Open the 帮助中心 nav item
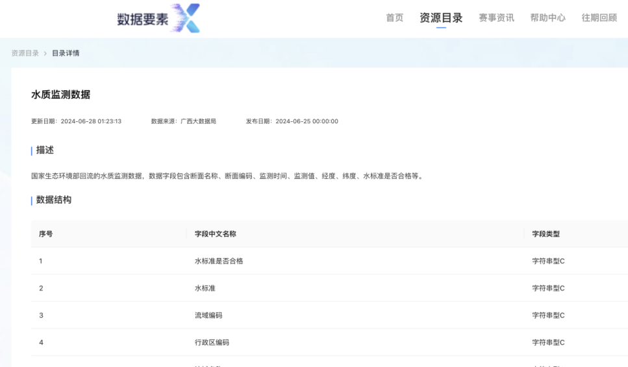This screenshot has width=628, height=367. click(548, 18)
